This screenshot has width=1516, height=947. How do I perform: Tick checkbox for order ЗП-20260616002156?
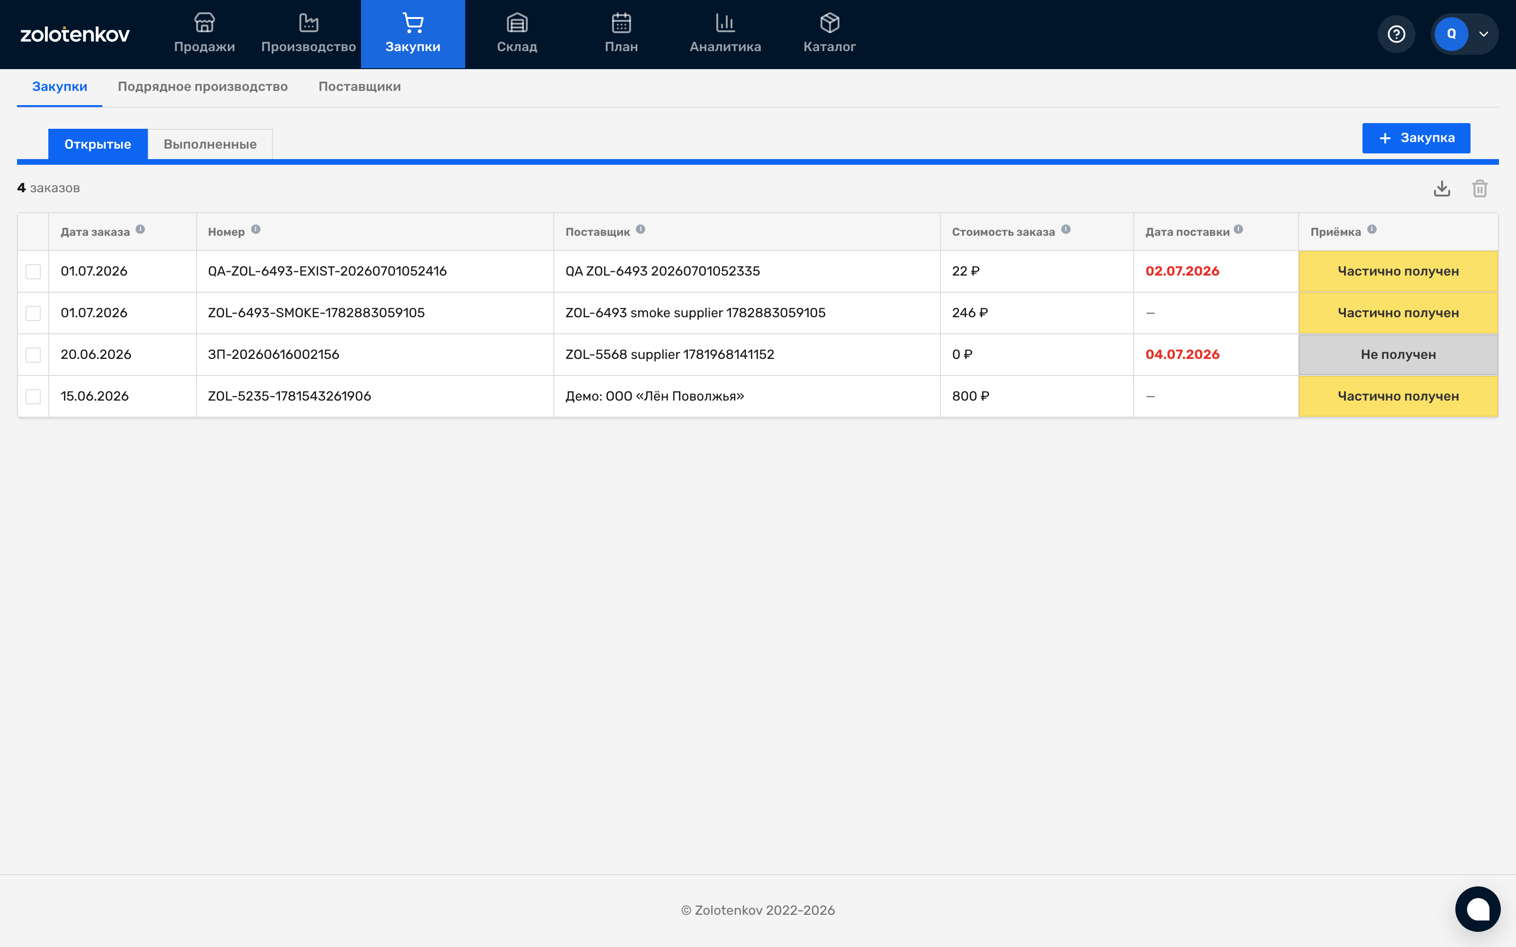click(33, 355)
